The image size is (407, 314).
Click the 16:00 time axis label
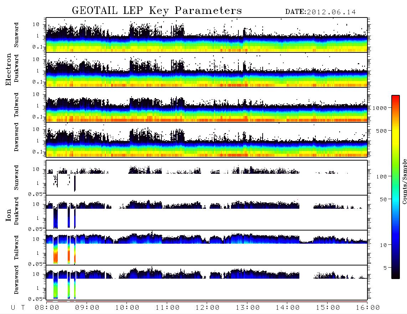coord(368,308)
